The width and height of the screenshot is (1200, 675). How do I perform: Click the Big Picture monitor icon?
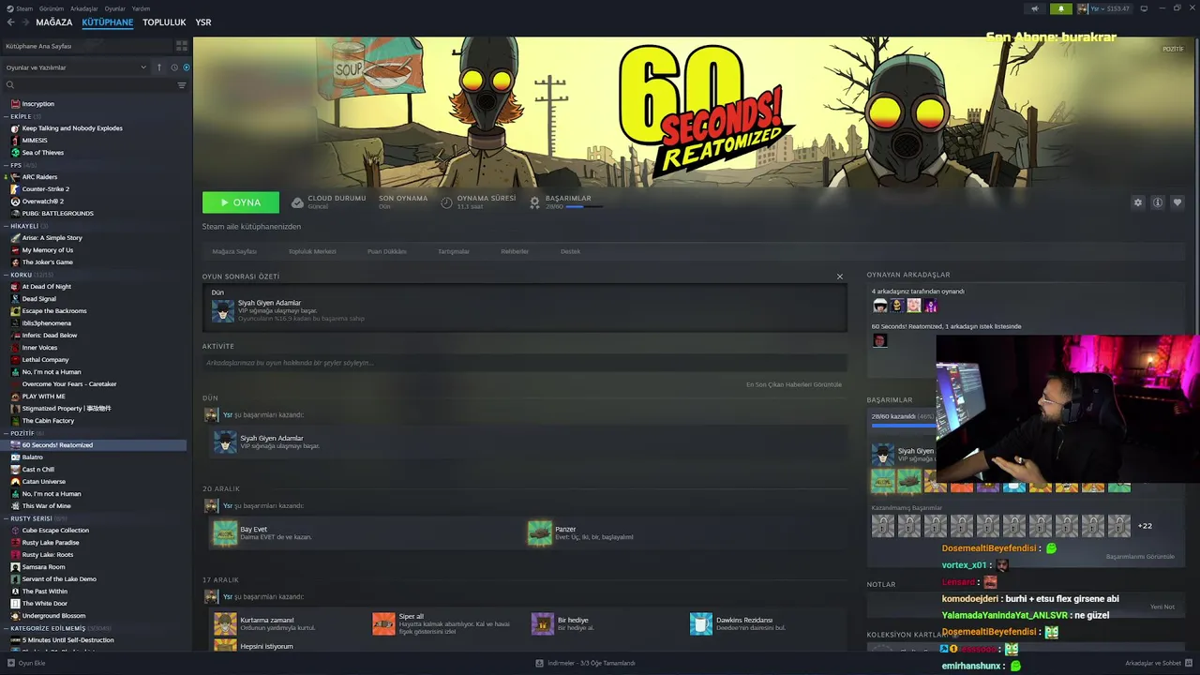pos(1144,8)
